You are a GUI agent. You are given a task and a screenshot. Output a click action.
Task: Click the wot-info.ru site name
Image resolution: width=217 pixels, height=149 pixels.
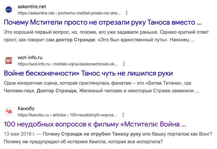click(x=30, y=57)
